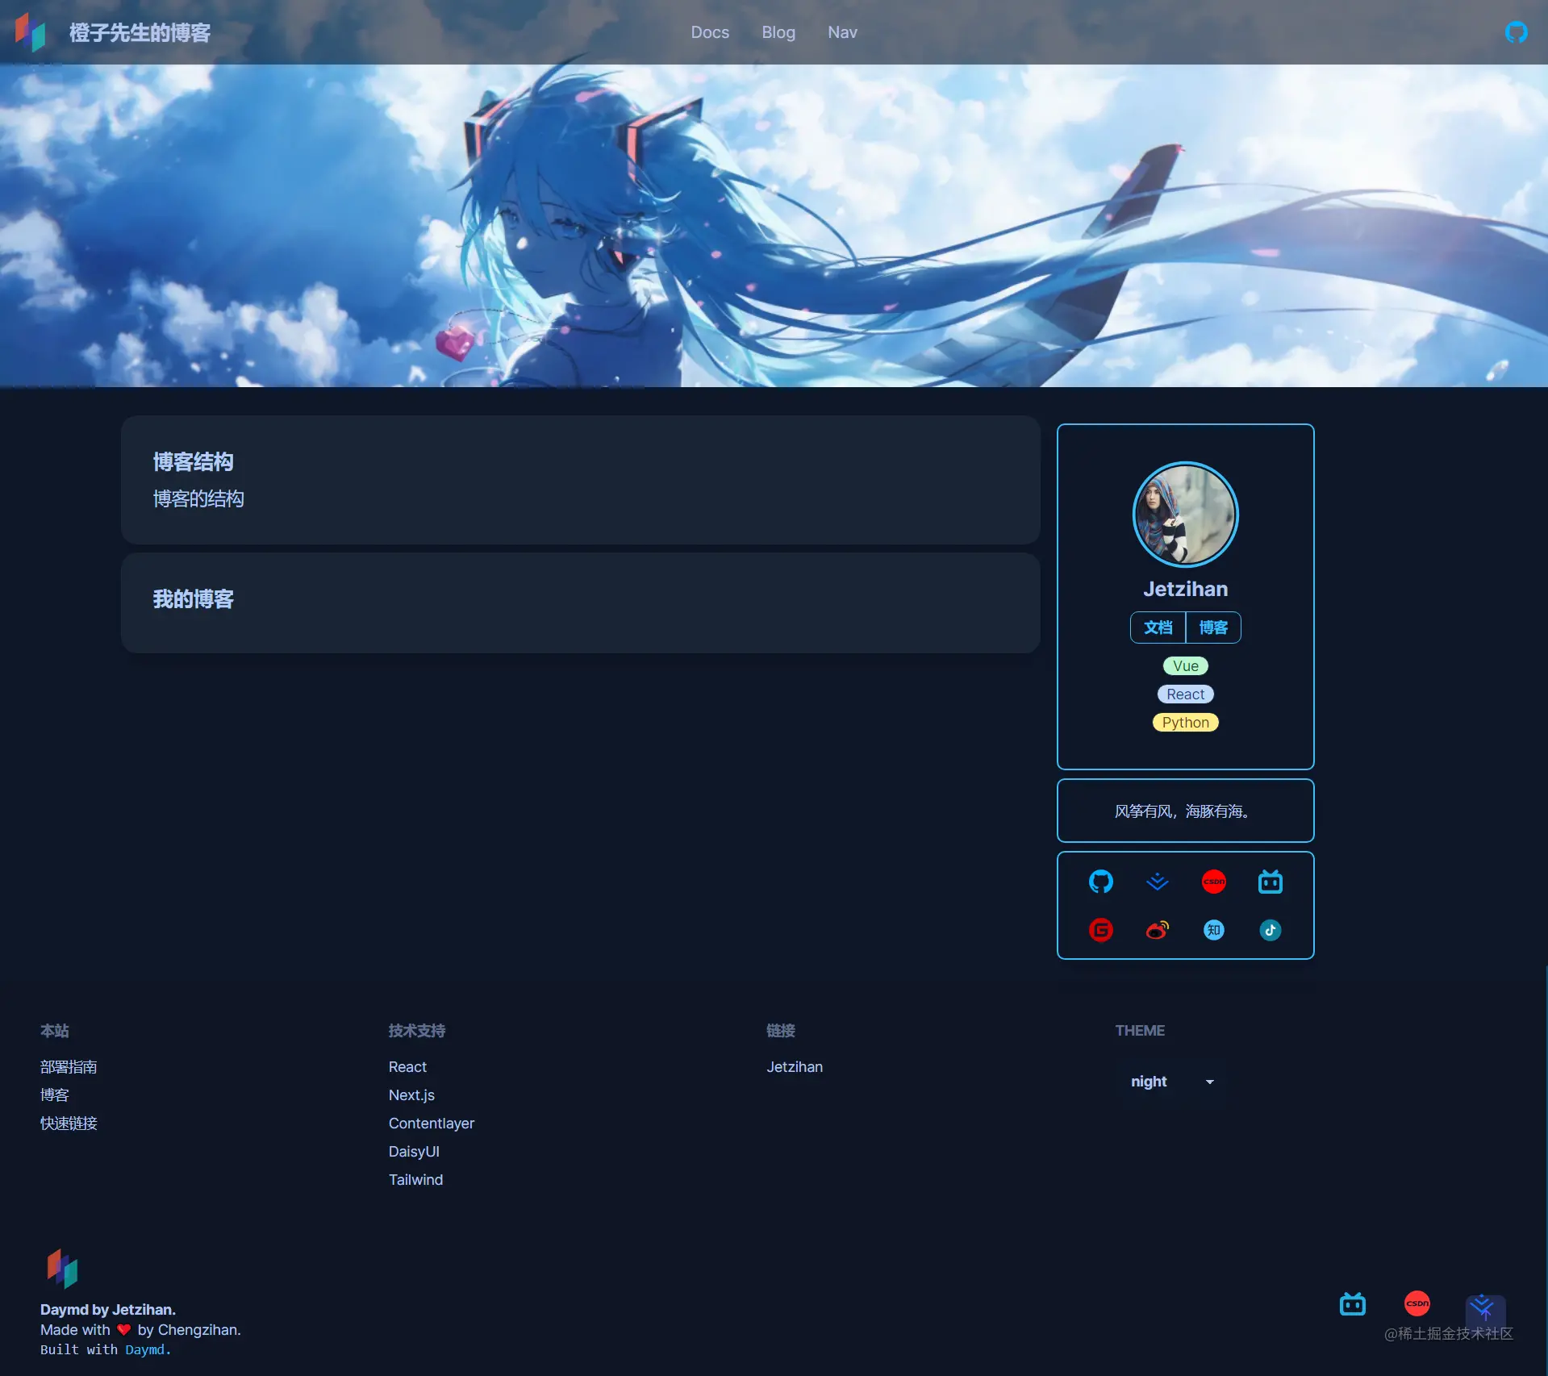Select the React tag badge

[x=1185, y=694]
